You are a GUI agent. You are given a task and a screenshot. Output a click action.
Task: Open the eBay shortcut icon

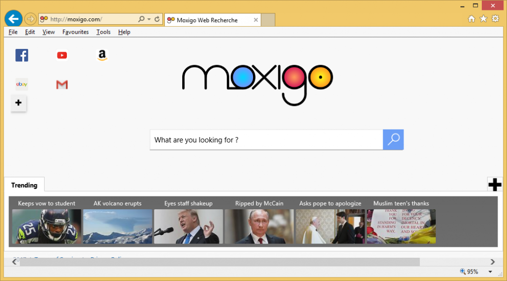(22, 85)
